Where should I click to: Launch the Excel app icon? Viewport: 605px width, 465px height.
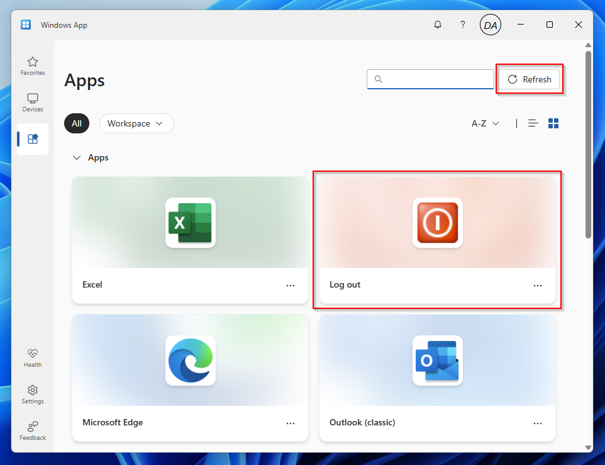[x=190, y=223]
